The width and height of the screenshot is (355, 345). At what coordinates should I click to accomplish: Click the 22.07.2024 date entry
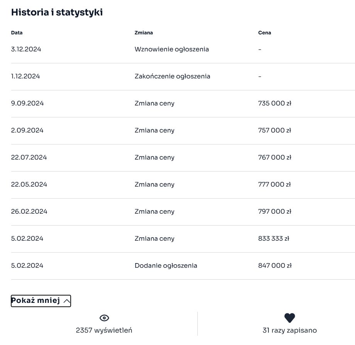point(29,158)
